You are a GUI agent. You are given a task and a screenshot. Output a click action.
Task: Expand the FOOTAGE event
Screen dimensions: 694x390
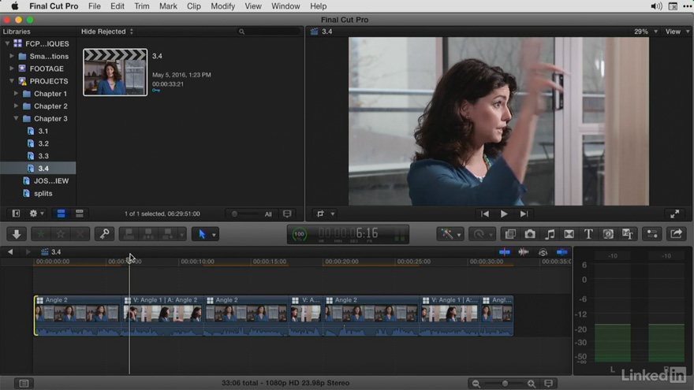(12, 69)
